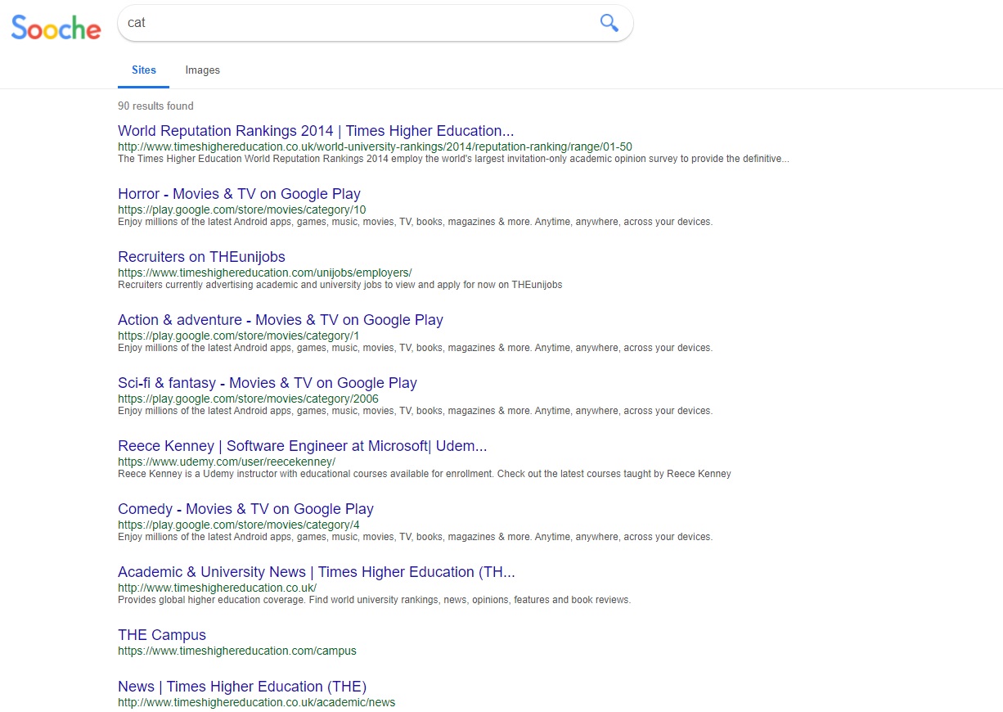Click URL timeshighereducation.com/unijobs/employers/
The image size is (1003, 712).
pos(265,273)
